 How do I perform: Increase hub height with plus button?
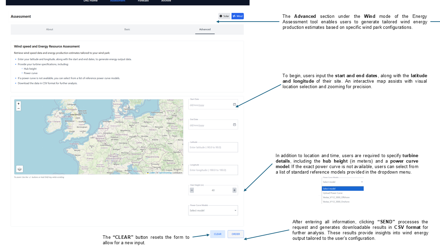tap(234, 190)
